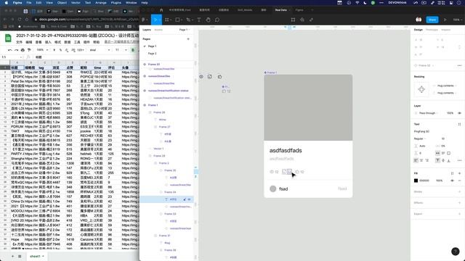The height and width of the screenshot is (261, 465).
Task: Select the Hand tool in Figma
Action: 209,20
